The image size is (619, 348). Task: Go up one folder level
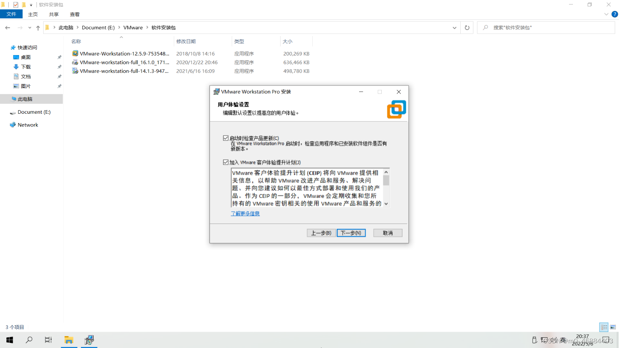[x=38, y=28]
